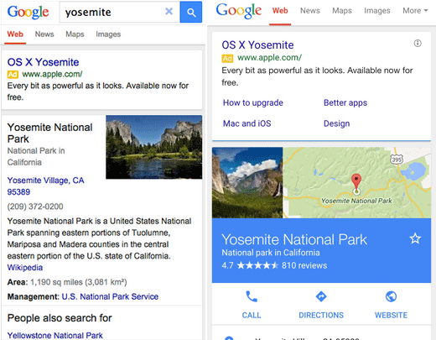Click the WEBSITE label
Viewport: 436px width, 340px height.
[391, 315]
